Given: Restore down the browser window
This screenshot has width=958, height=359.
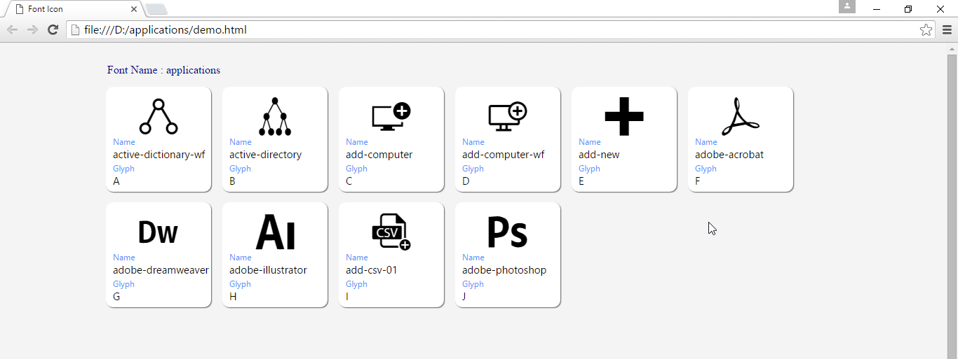Looking at the screenshot, I should coord(908,9).
